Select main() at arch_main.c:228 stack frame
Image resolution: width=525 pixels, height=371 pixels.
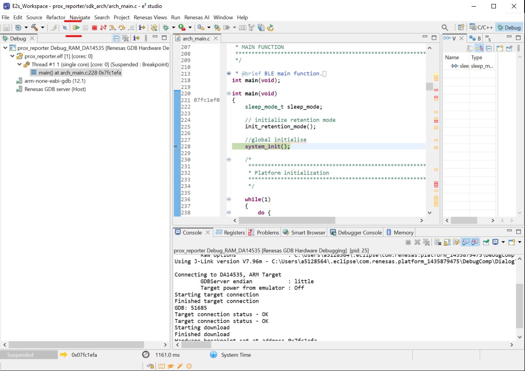pyautogui.click(x=76, y=73)
